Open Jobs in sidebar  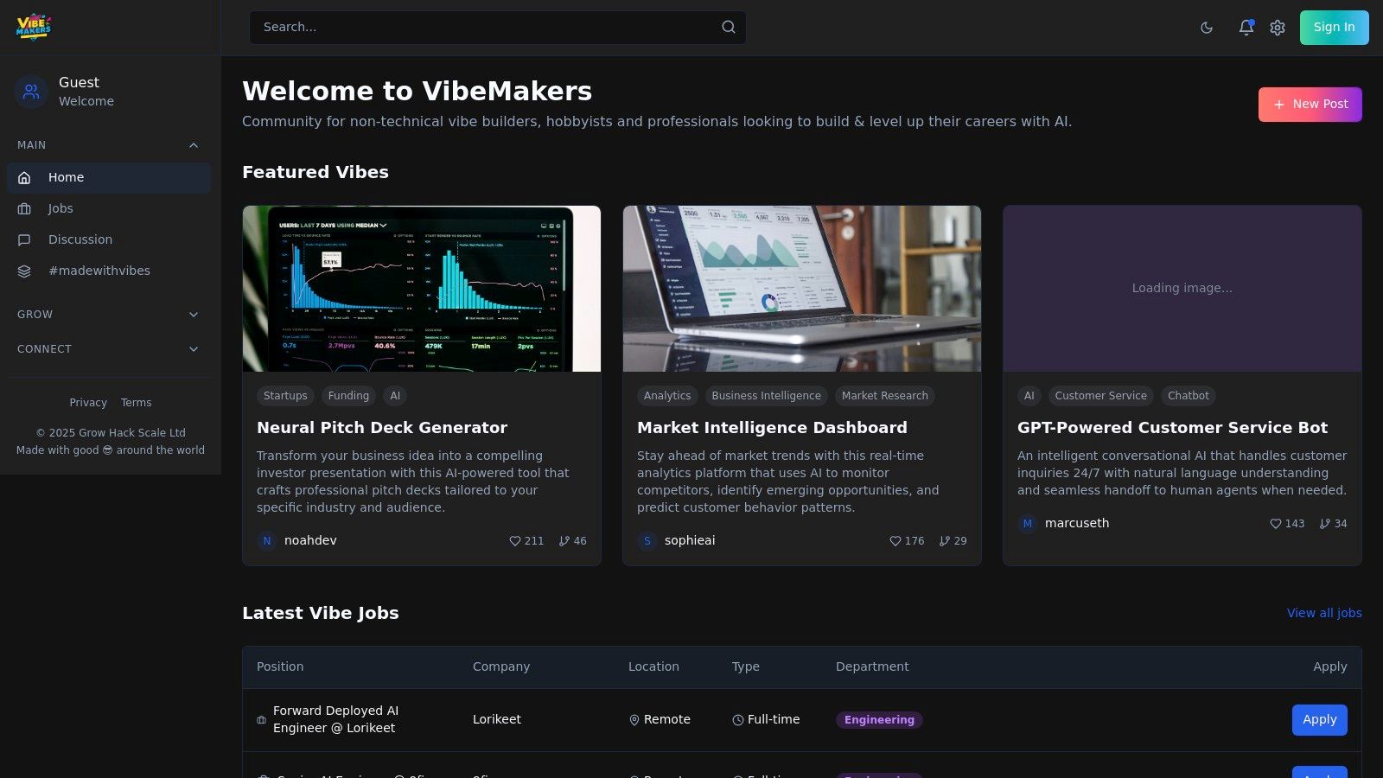click(109, 208)
